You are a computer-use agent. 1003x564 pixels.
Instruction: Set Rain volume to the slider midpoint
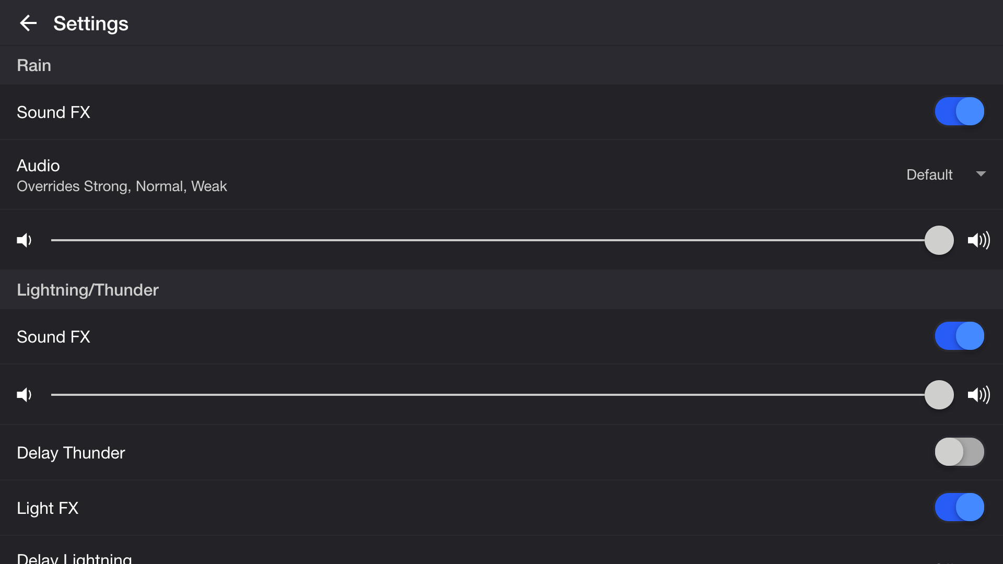495,240
